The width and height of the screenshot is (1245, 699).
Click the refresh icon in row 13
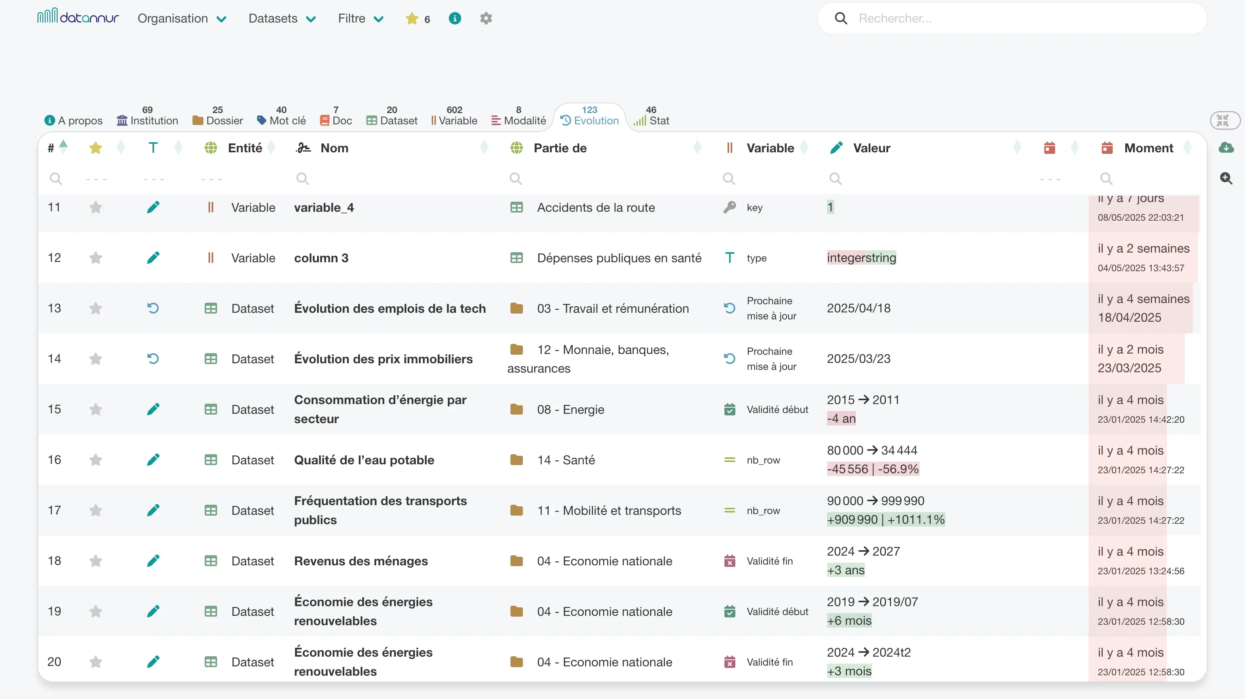tap(153, 308)
